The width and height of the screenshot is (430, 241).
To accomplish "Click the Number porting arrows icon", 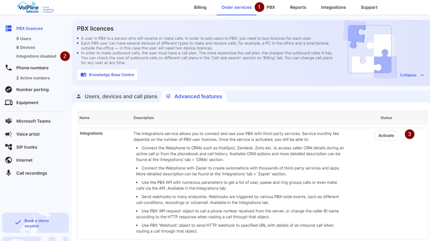I will pos(8,90).
